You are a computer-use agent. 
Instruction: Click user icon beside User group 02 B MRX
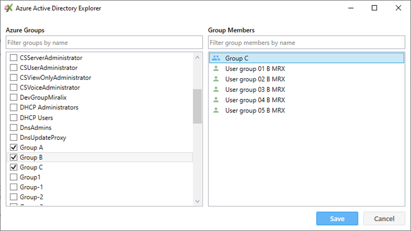pos(216,79)
